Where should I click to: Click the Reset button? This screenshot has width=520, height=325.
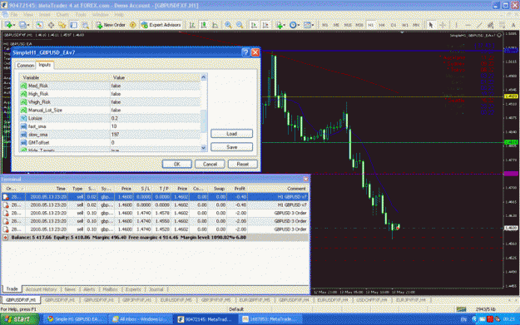pos(242,164)
